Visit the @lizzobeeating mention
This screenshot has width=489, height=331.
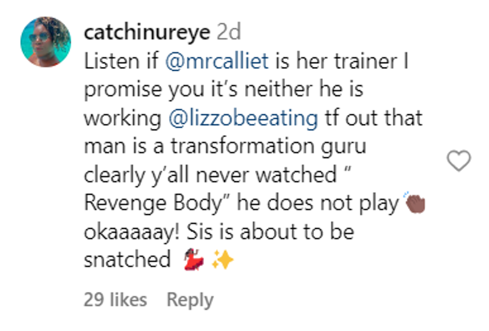click(244, 118)
